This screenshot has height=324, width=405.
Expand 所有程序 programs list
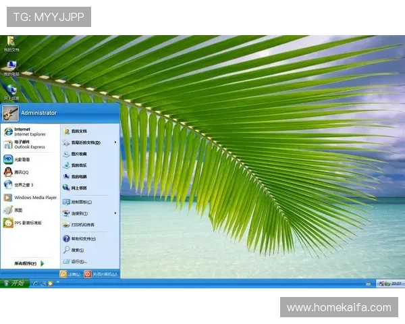click(28, 263)
